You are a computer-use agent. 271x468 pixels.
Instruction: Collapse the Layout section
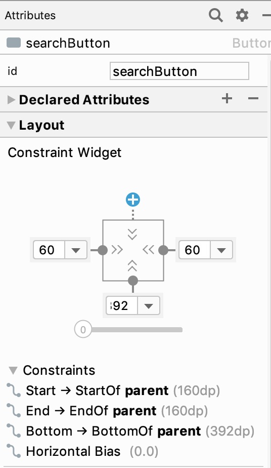pos(11,125)
